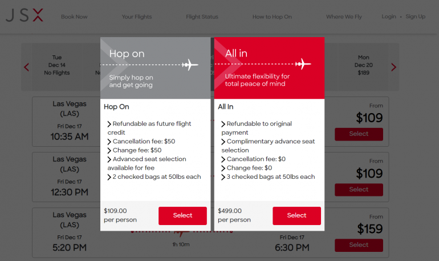The height and width of the screenshot is (261, 439).
Task: Select the 12:30 PM flight at $109
Action: pyautogui.click(x=359, y=189)
